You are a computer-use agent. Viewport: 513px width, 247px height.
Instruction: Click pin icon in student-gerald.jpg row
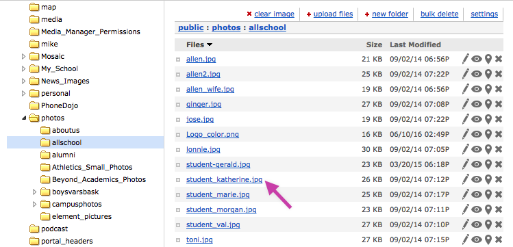click(x=488, y=164)
